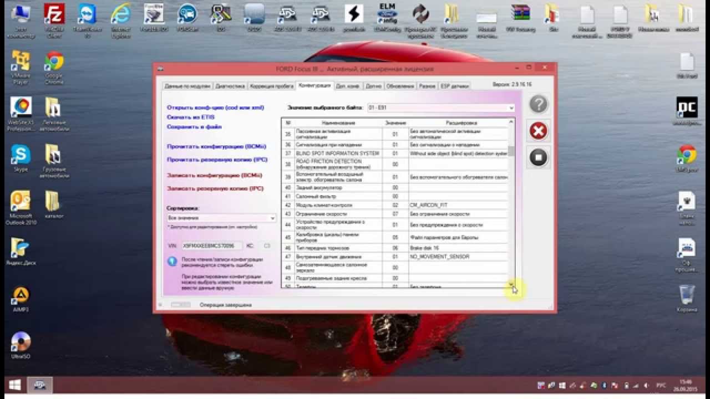Switch to Диагностика tab
710x399 pixels.
(x=230, y=86)
